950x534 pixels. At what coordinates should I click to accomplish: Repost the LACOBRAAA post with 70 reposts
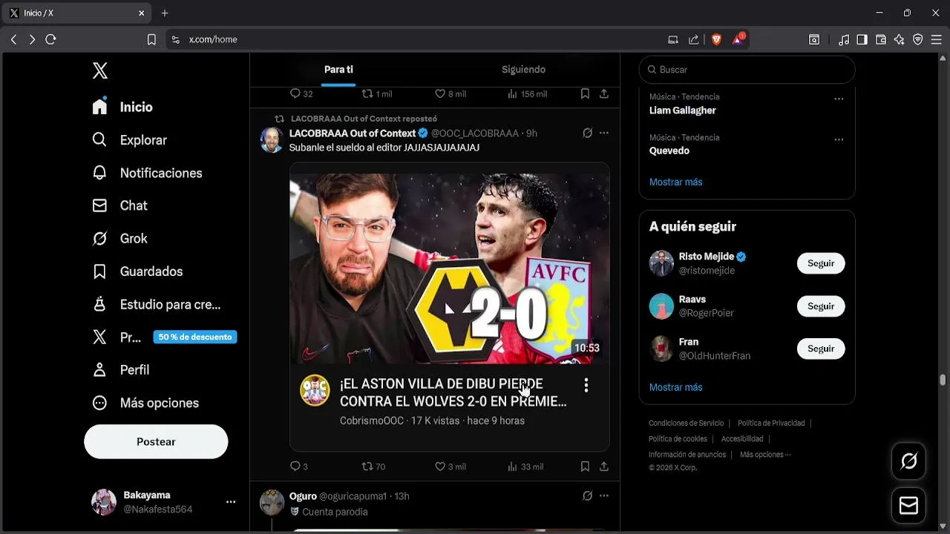point(373,467)
